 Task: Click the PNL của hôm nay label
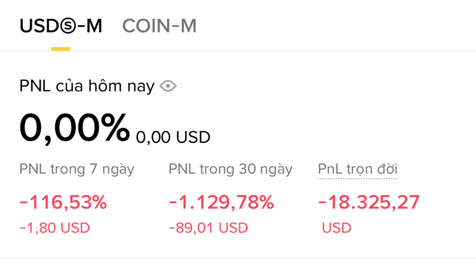click(x=87, y=86)
